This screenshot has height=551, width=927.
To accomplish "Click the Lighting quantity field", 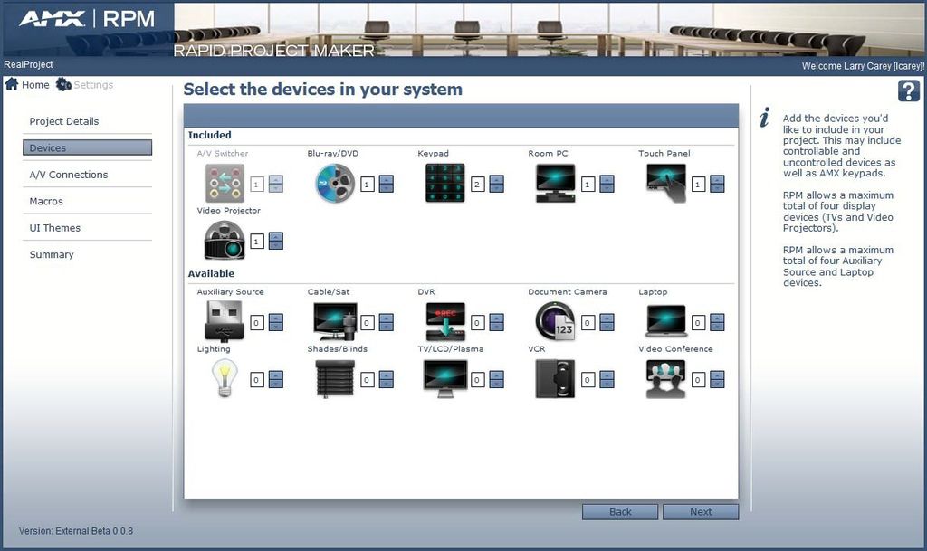I will pos(256,380).
